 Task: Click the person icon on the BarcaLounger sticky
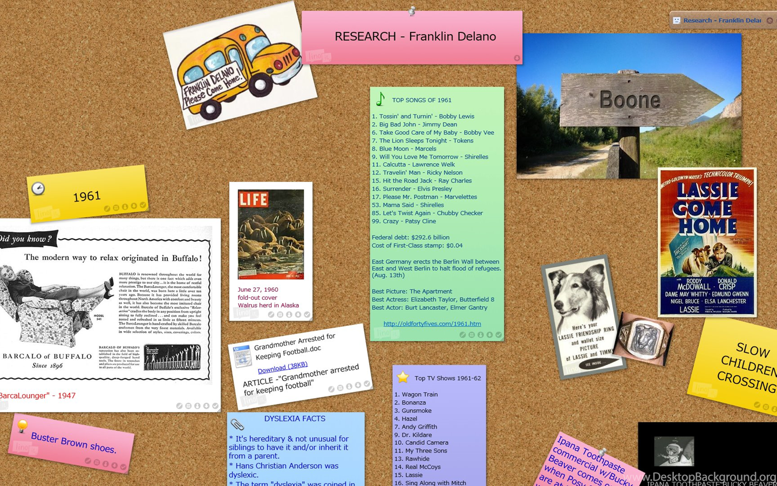click(x=197, y=406)
